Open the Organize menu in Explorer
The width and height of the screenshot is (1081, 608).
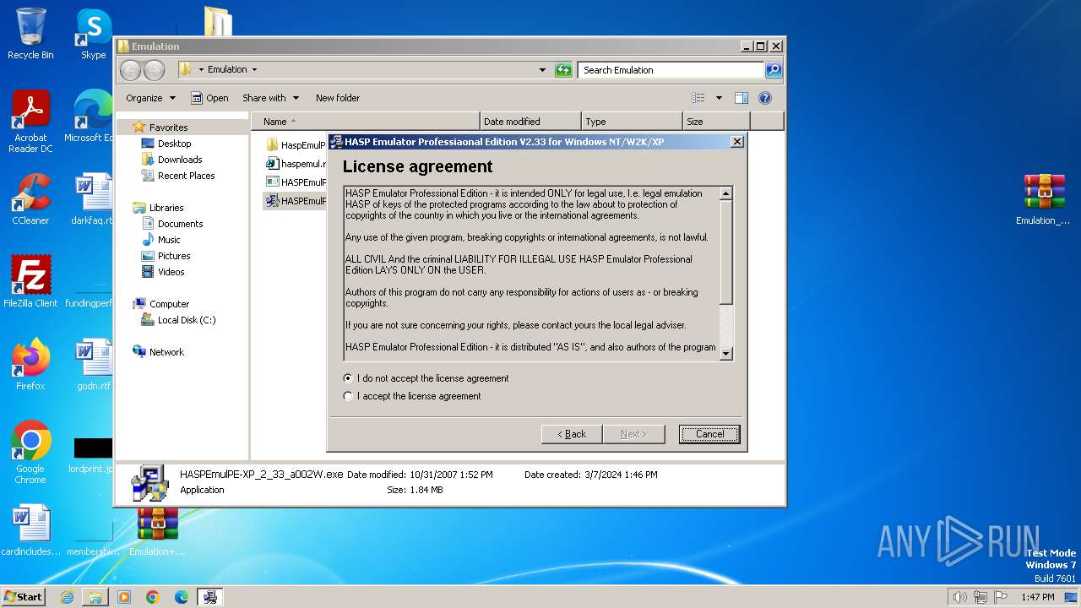coord(150,98)
